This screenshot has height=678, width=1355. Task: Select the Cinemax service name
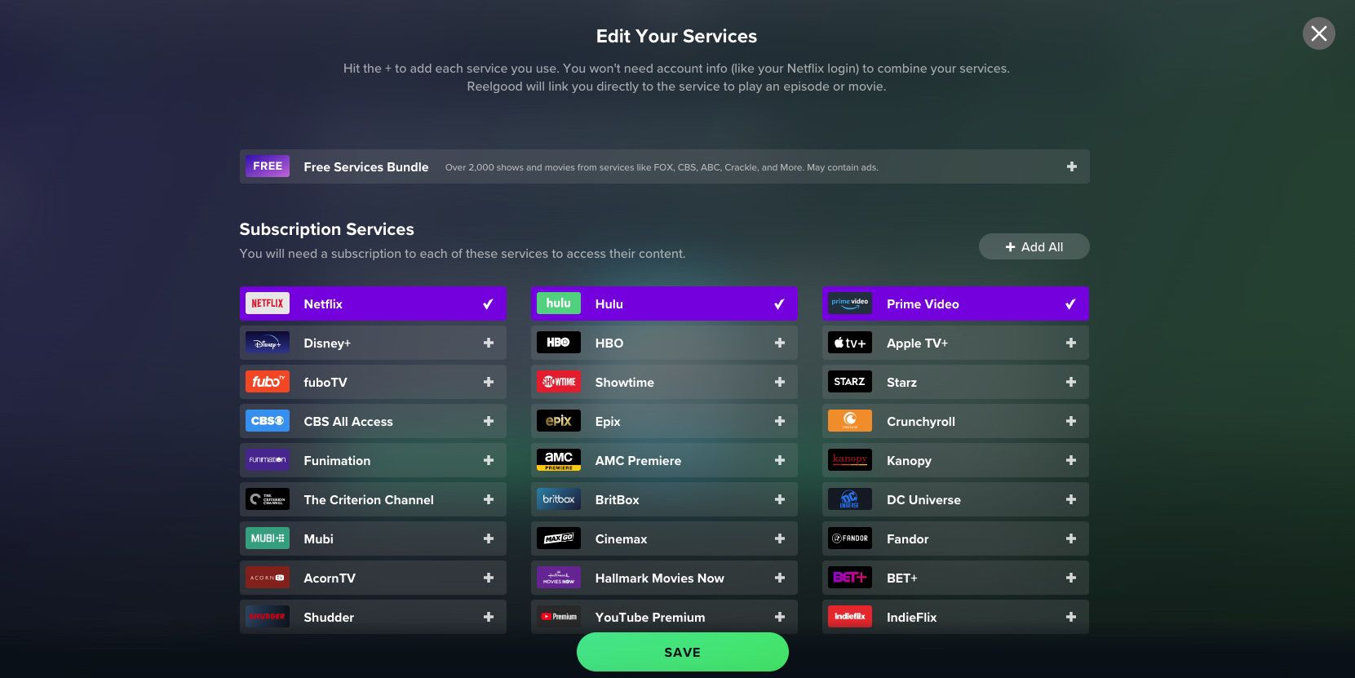click(x=621, y=538)
